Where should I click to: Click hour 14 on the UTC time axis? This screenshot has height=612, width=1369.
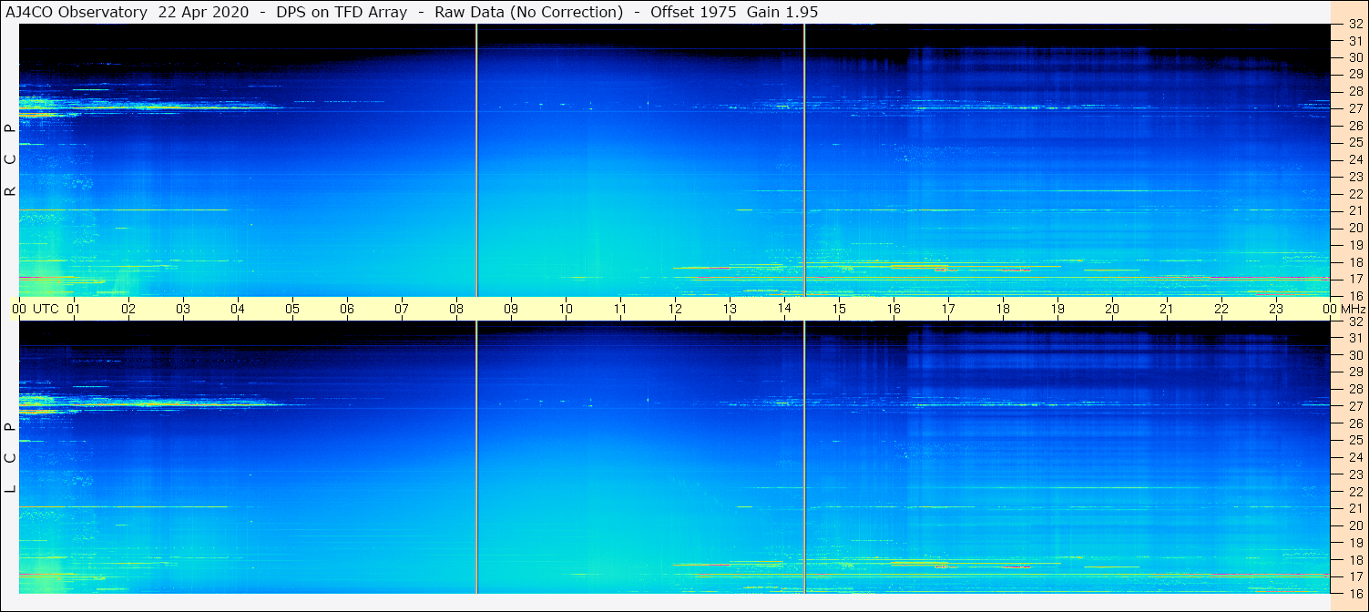pyautogui.click(x=784, y=308)
